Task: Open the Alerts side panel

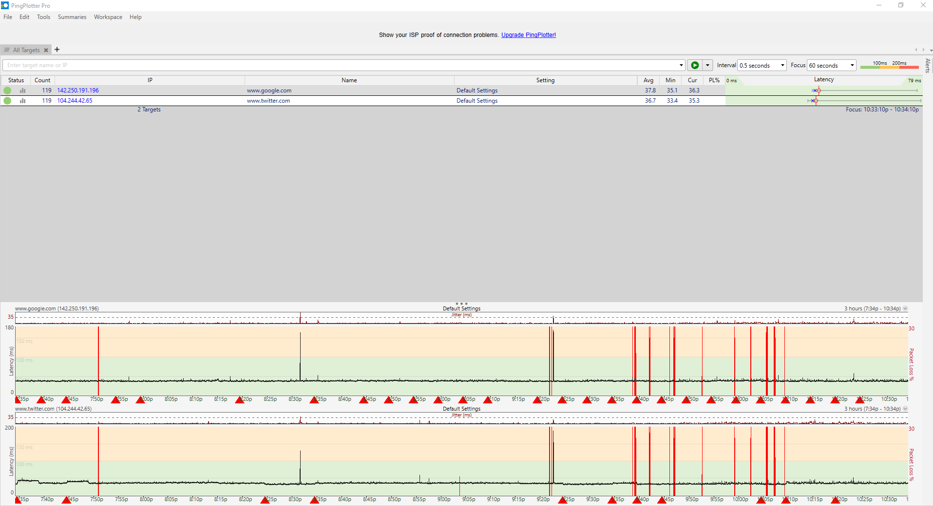Action: coord(928,65)
